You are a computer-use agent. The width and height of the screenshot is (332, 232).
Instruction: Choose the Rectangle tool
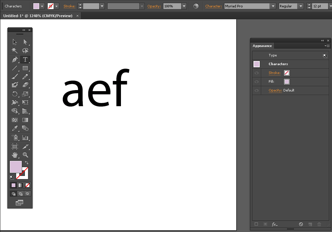pos(25,68)
